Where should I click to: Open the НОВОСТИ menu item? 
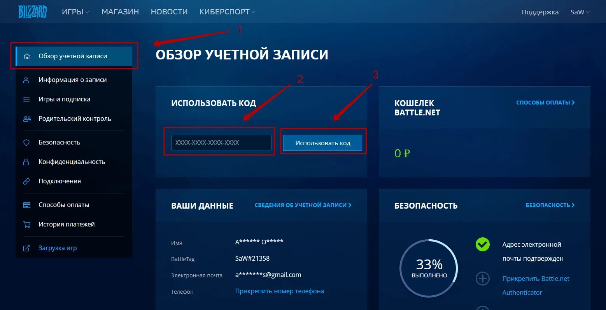pos(169,12)
